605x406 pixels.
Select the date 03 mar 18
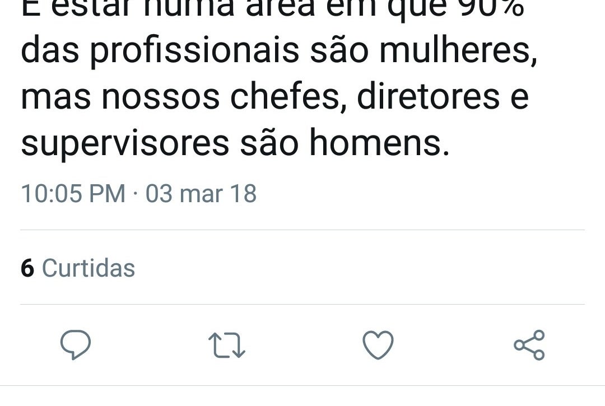point(201,193)
